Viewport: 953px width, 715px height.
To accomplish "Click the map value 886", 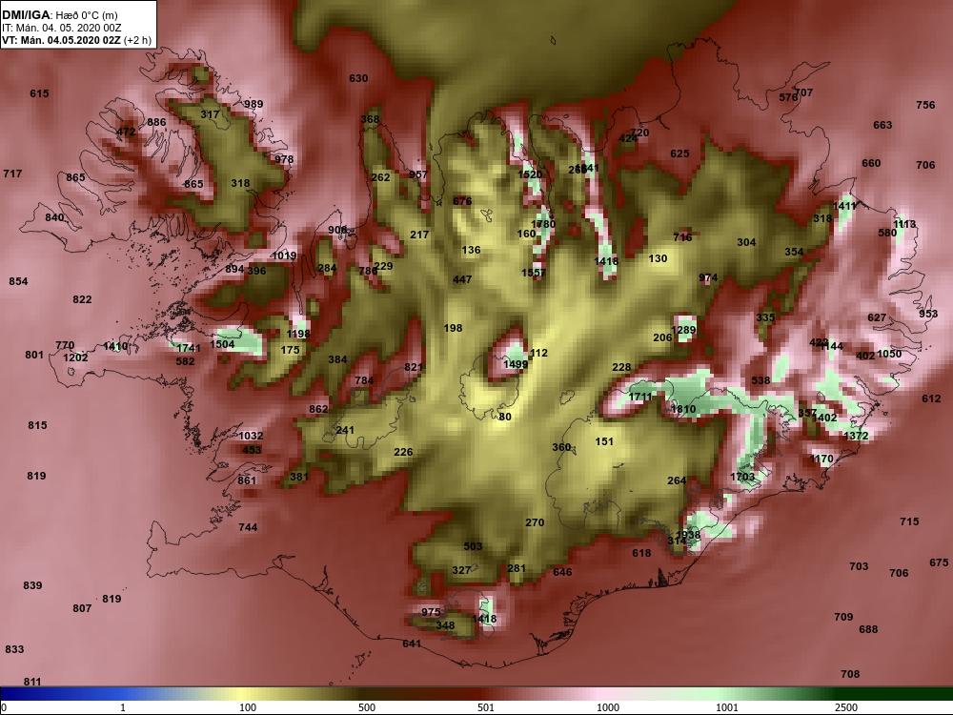I will click(156, 122).
